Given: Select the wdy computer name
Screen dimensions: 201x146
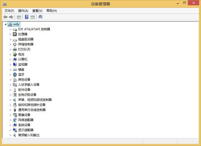Looking at the screenshot, I should tap(16, 24).
